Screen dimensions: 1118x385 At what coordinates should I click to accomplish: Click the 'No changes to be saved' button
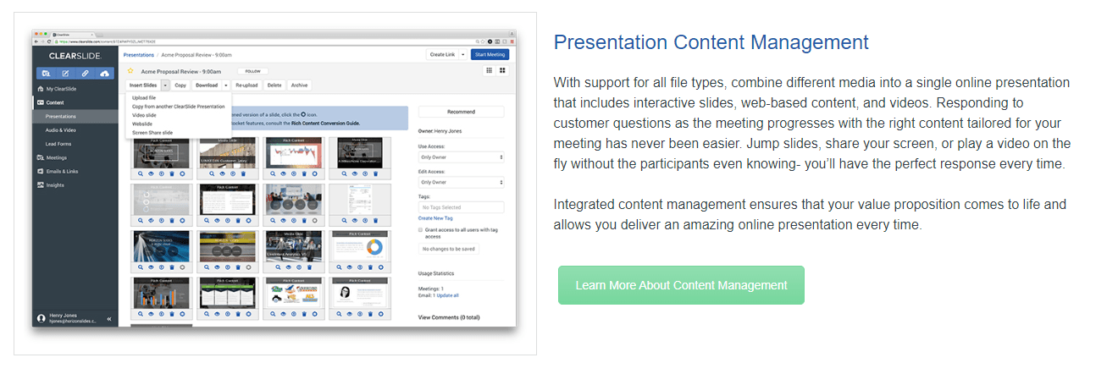pyautogui.click(x=449, y=248)
